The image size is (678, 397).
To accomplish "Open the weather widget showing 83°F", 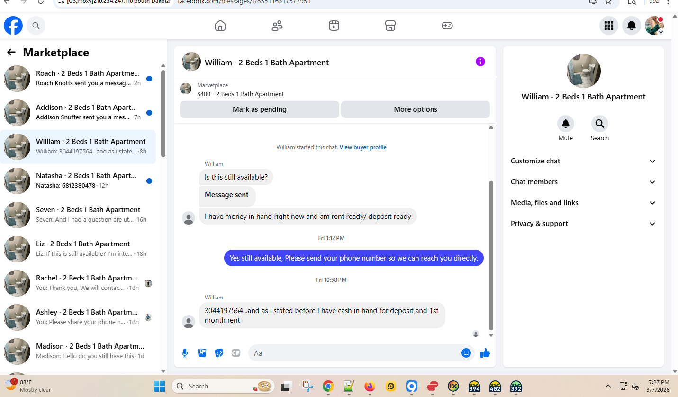I will (x=28, y=386).
